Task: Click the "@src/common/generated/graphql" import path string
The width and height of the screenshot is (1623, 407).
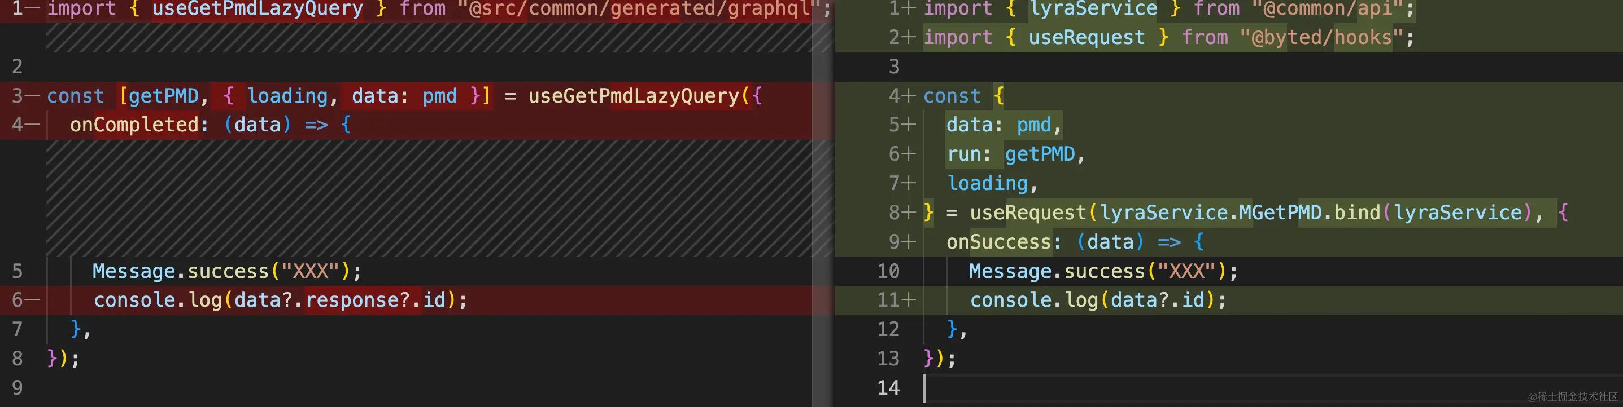Action: [x=639, y=9]
